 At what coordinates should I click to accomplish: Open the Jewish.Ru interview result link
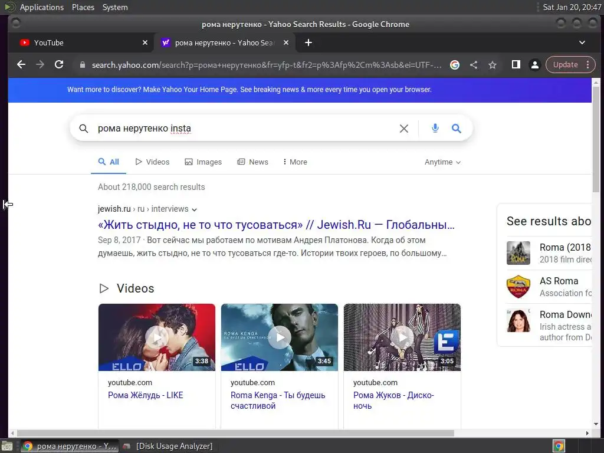[276, 225]
